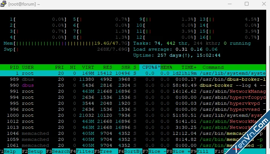This screenshot has height=154, width=270.
Task: Click TIME+ value 58:40.49
Action: pos(185,85)
